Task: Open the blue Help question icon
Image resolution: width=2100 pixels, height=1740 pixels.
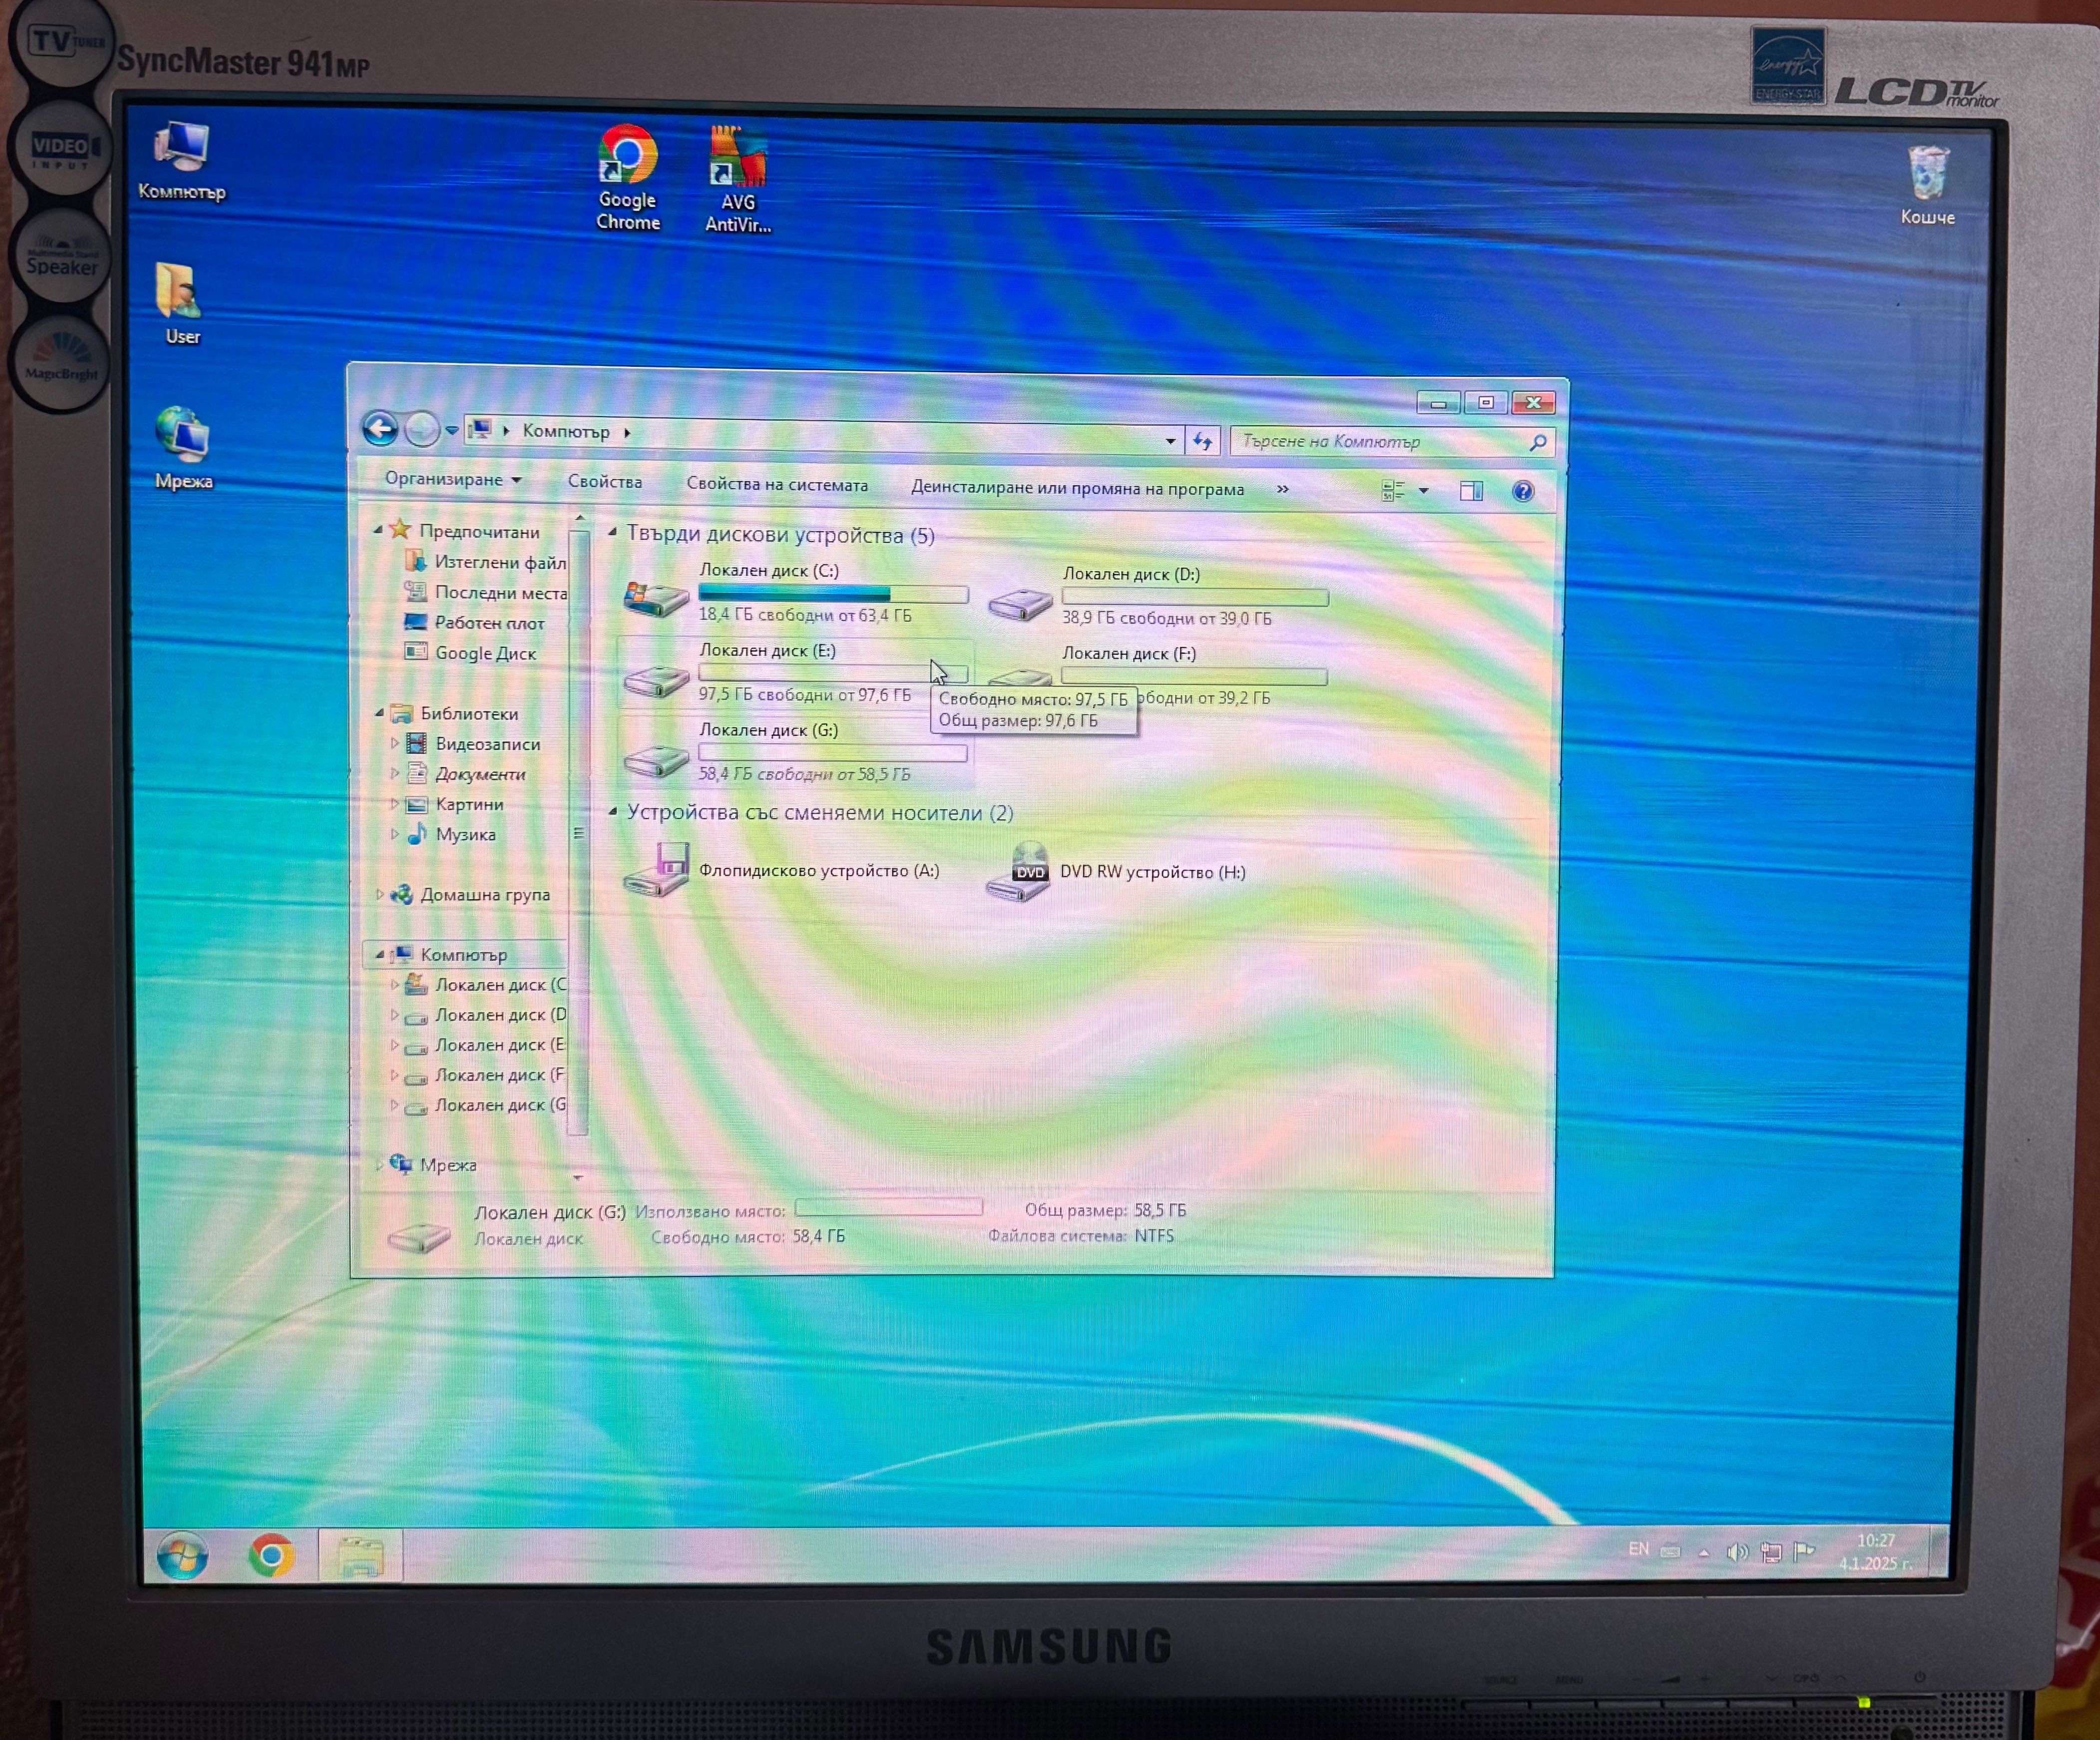Action: click(1523, 491)
